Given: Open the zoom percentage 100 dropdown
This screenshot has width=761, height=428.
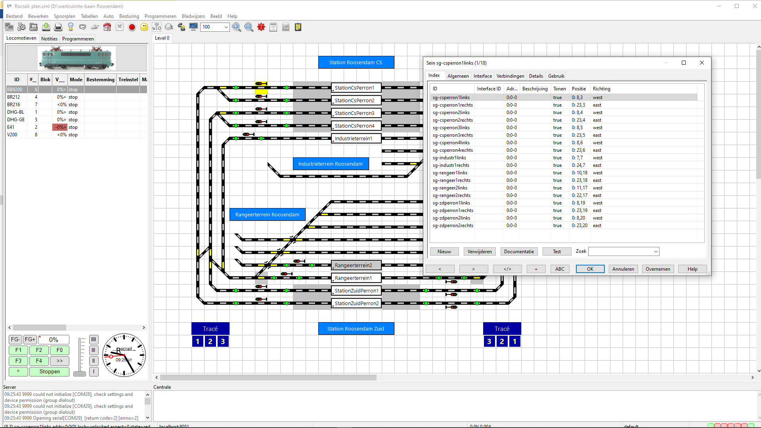Looking at the screenshot, I should [x=226, y=27].
